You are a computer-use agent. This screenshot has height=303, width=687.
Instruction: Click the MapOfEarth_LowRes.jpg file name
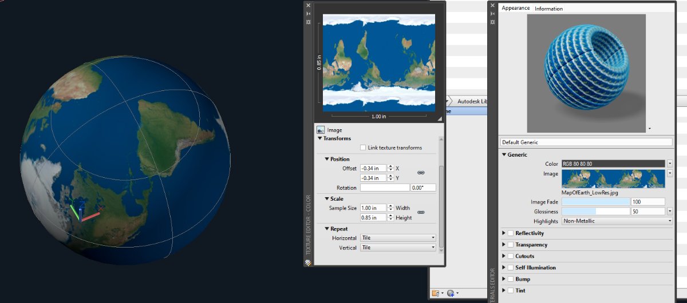(589, 193)
